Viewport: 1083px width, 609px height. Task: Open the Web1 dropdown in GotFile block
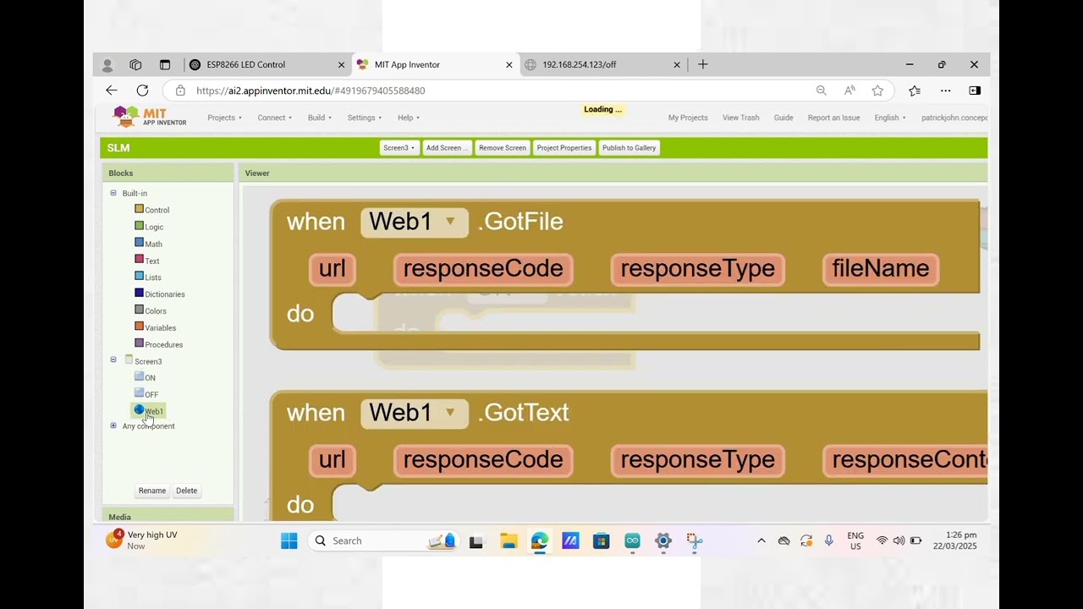(414, 222)
